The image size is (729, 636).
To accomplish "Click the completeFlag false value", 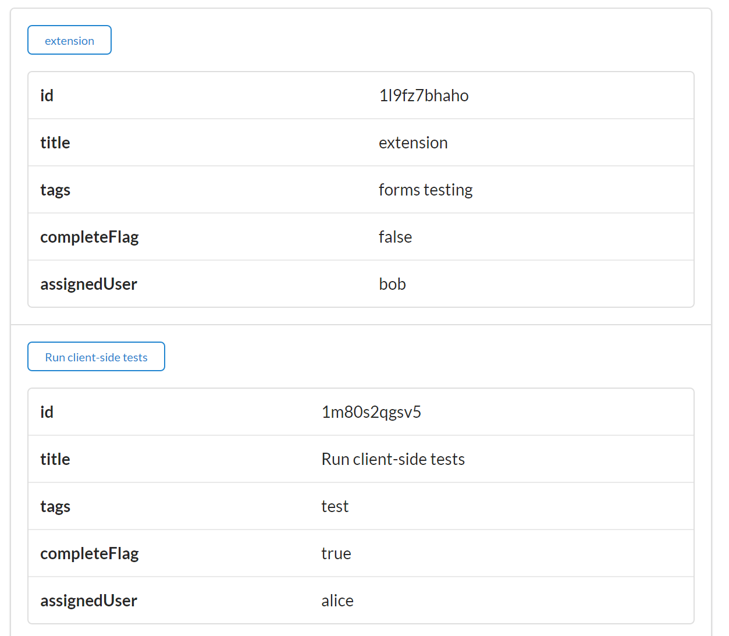I will click(x=395, y=237).
